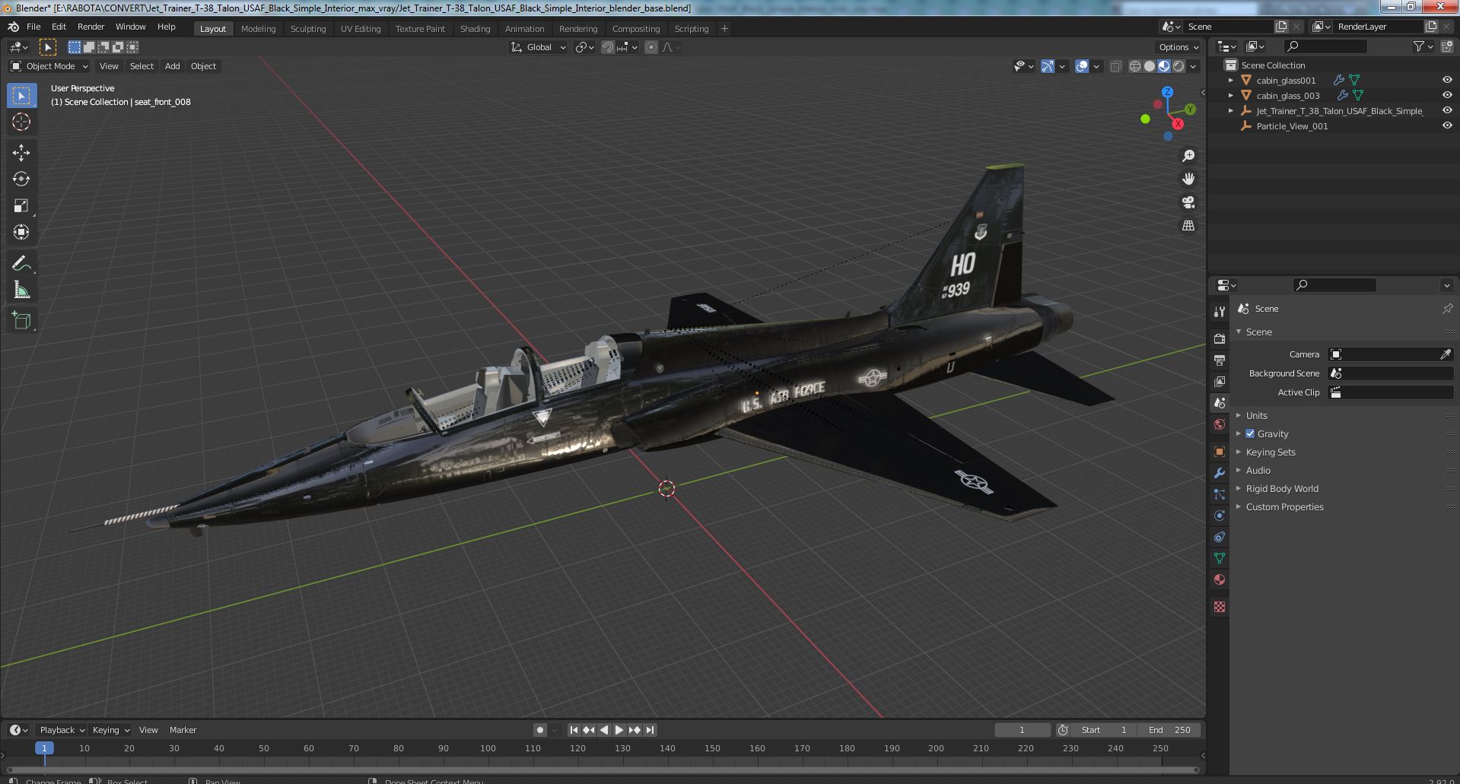Open the Render properties tab
This screenshot has height=784, width=1460.
click(x=1220, y=338)
